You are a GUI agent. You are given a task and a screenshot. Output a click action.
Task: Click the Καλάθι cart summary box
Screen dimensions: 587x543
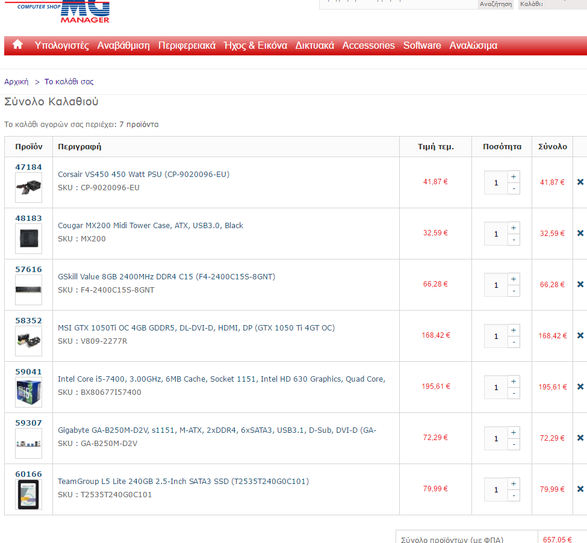[553, 4]
